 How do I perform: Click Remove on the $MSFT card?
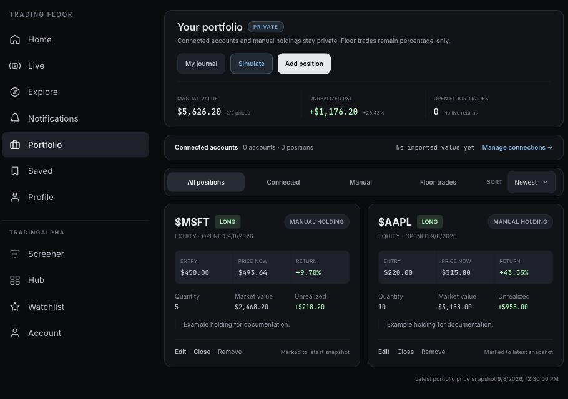coord(230,352)
